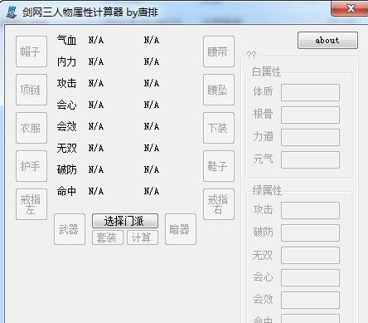Close the calculator window with X
368x323 pixels.
351,8
